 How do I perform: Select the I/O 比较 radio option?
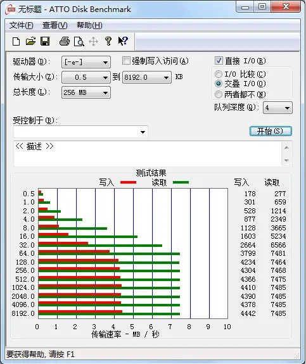pos(219,74)
